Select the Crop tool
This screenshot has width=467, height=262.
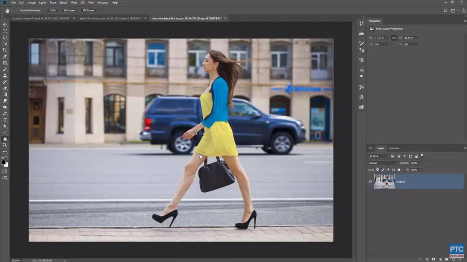pyautogui.click(x=5, y=50)
